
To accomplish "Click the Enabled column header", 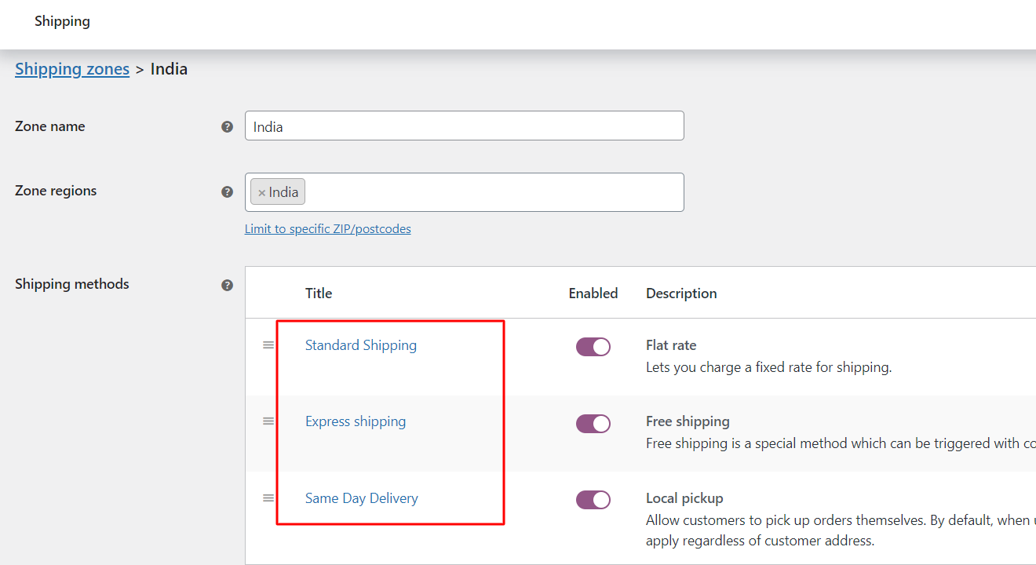I will click(593, 293).
